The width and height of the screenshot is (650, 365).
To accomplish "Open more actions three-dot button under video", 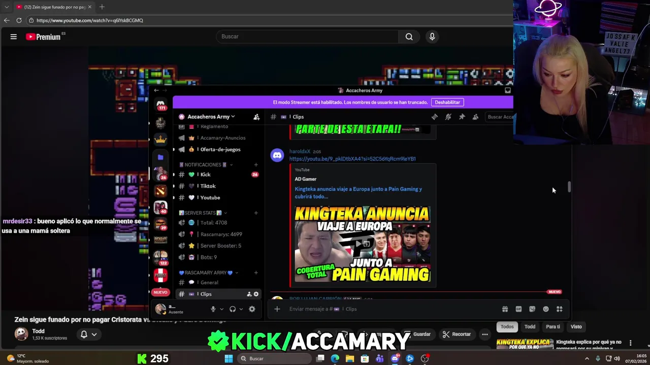I will point(485,334).
